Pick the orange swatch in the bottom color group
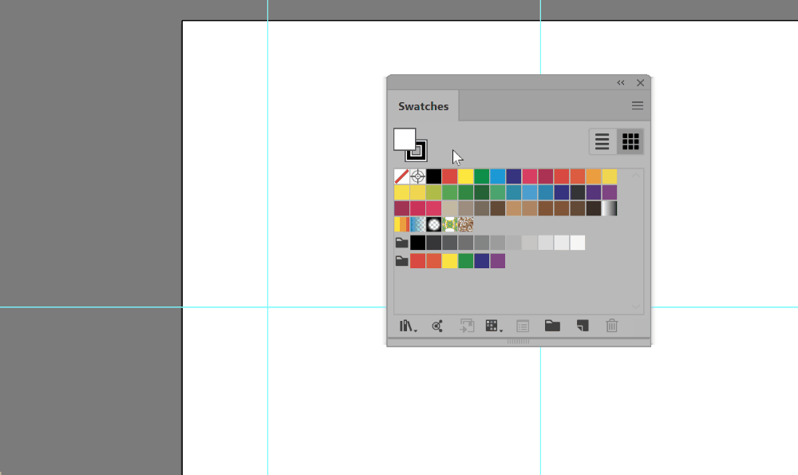Image resolution: width=798 pixels, height=475 pixels. [433, 261]
